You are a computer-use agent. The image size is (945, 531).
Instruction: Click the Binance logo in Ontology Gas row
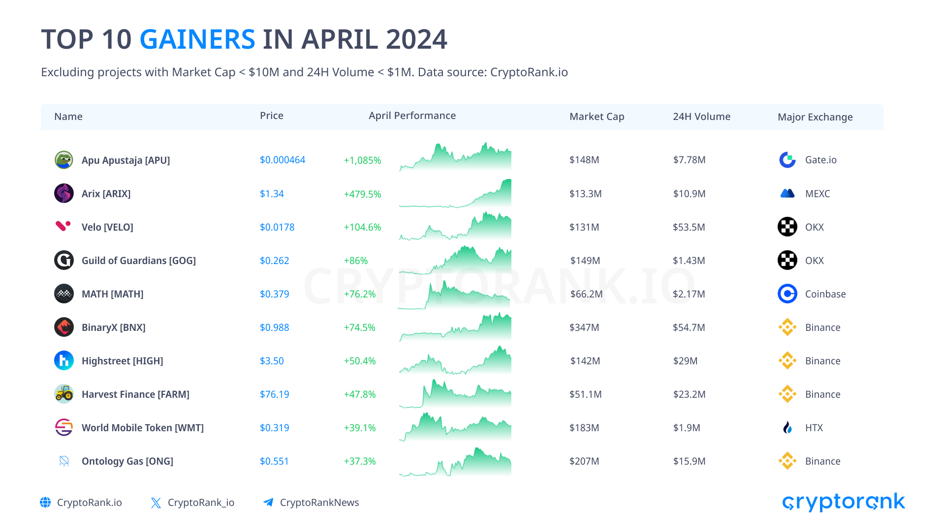pyautogui.click(x=787, y=461)
